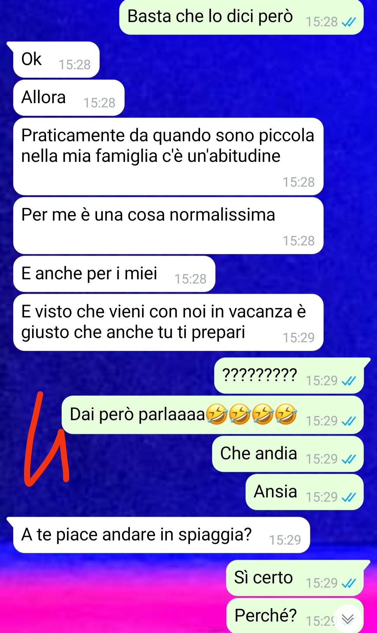Tap the blue double ticks beside '?????????'

click(x=349, y=381)
